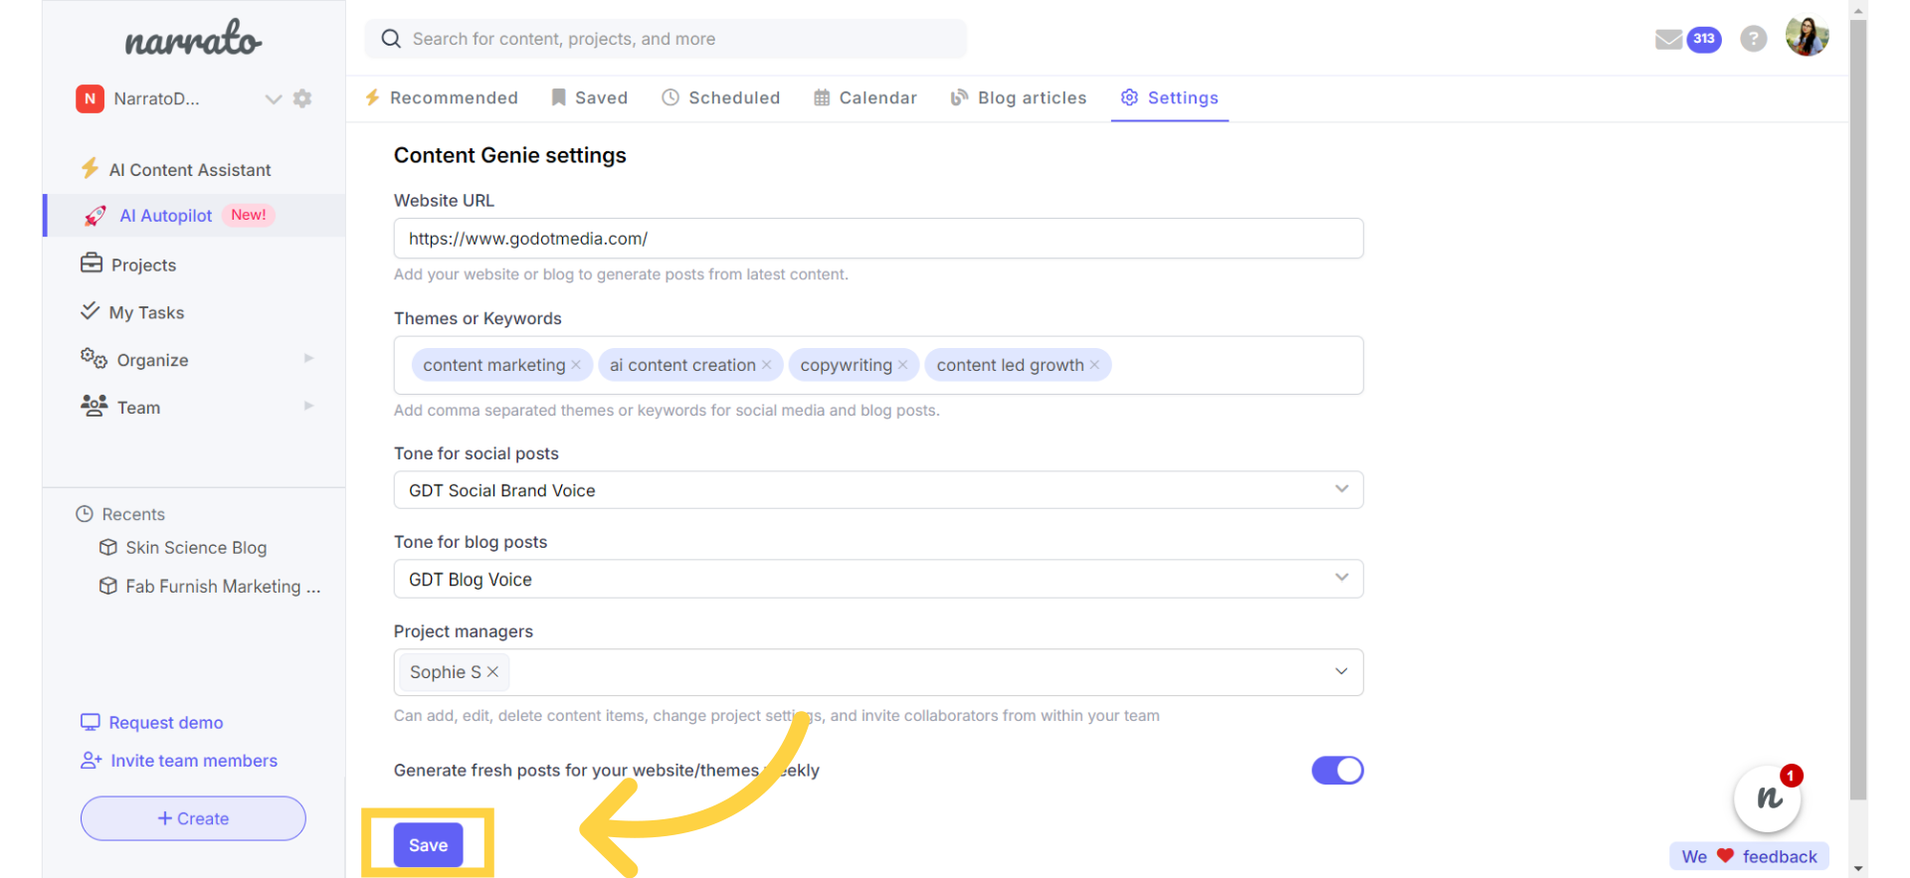Viewport: 1910px width, 878px height.
Task: Switch to Blog articles tab
Action: [1019, 97]
